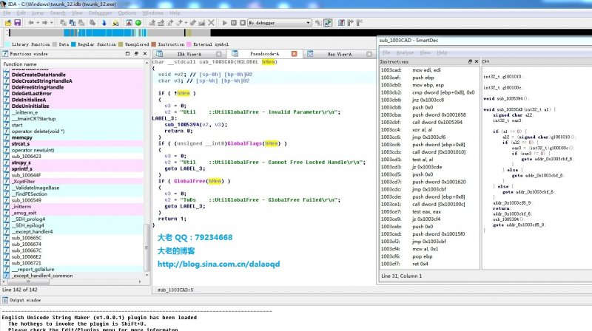The image size is (592, 331).
Task: Close the Functions window panel
Action: tap(145, 53)
